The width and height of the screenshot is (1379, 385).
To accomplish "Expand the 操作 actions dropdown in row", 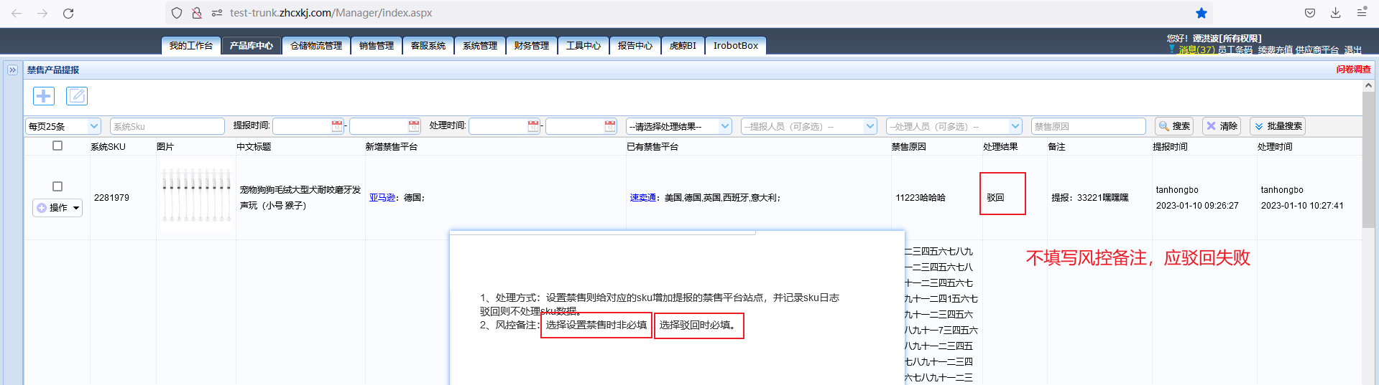I will coord(57,208).
